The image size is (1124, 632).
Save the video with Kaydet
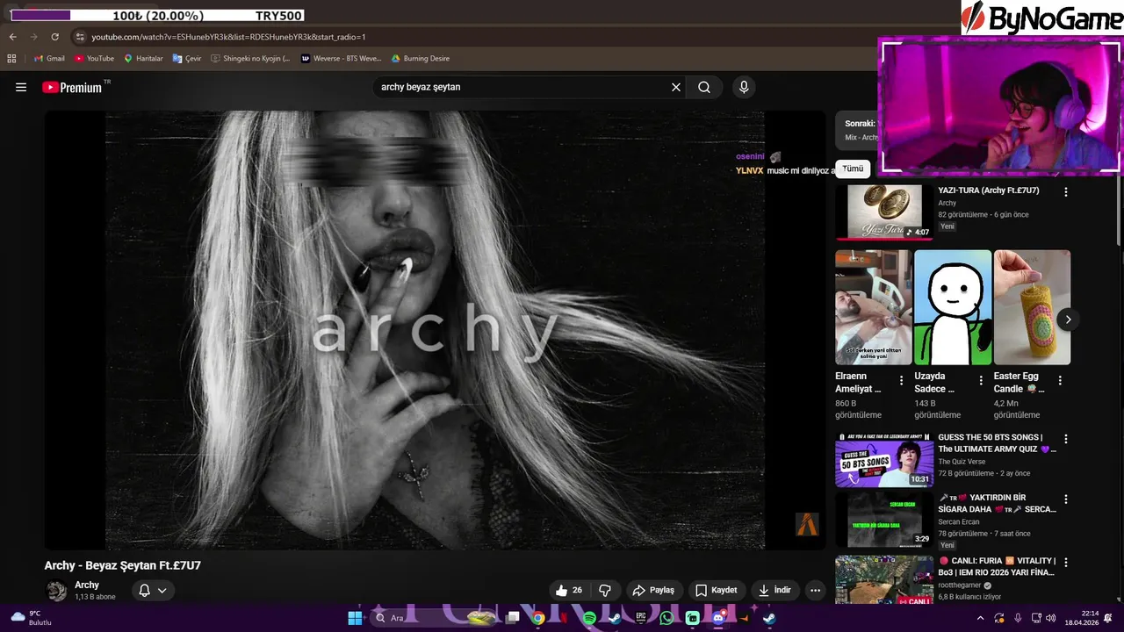pos(716,590)
